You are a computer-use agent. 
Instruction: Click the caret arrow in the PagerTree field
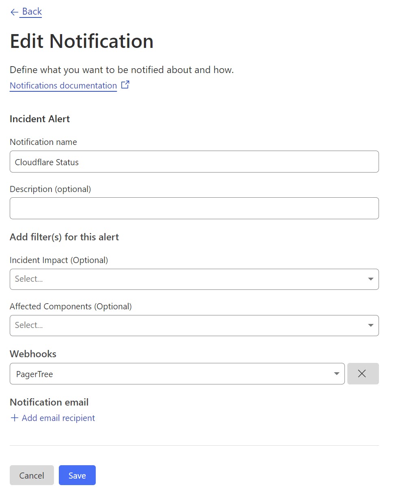[x=336, y=374]
